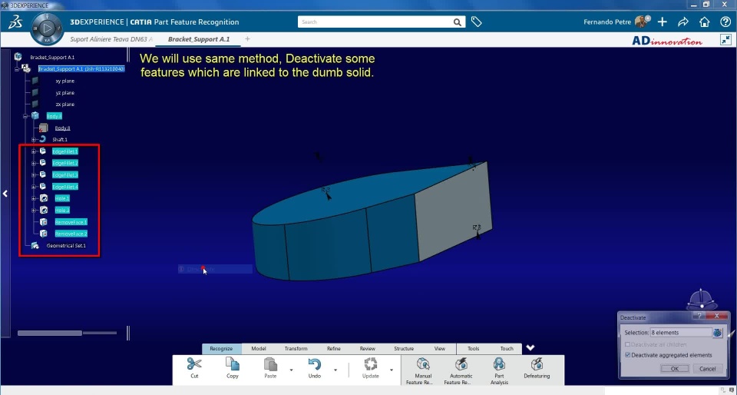The height and width of the screenshot is (395, 737).
Task: Open the Tools tab
Action: (474, 348)
